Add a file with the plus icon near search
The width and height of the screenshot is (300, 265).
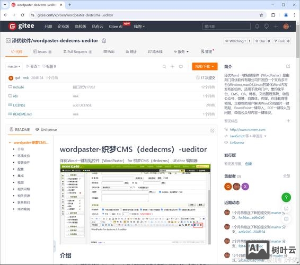pos(173,67)
